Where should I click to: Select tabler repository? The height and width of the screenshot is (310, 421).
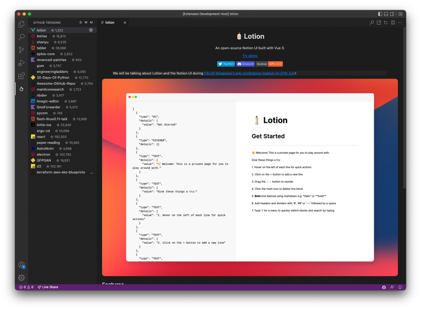[62, 48]
